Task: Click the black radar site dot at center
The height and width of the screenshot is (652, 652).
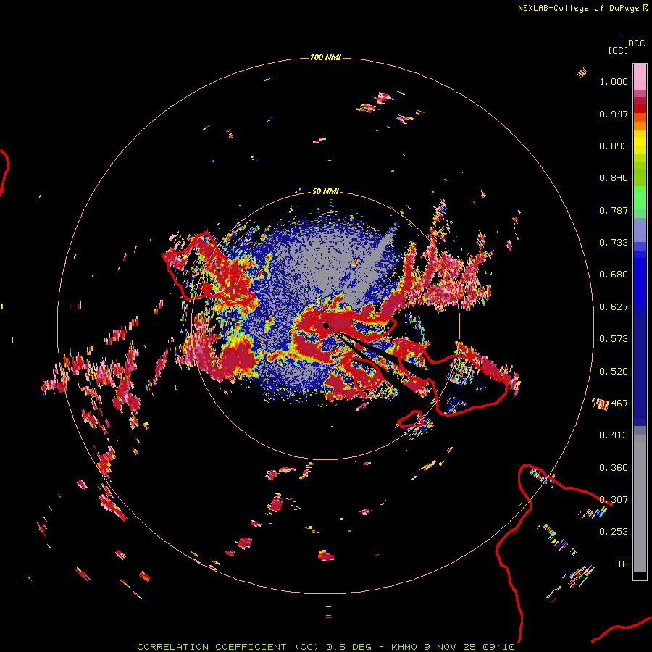Action: (x=326, y=325)
